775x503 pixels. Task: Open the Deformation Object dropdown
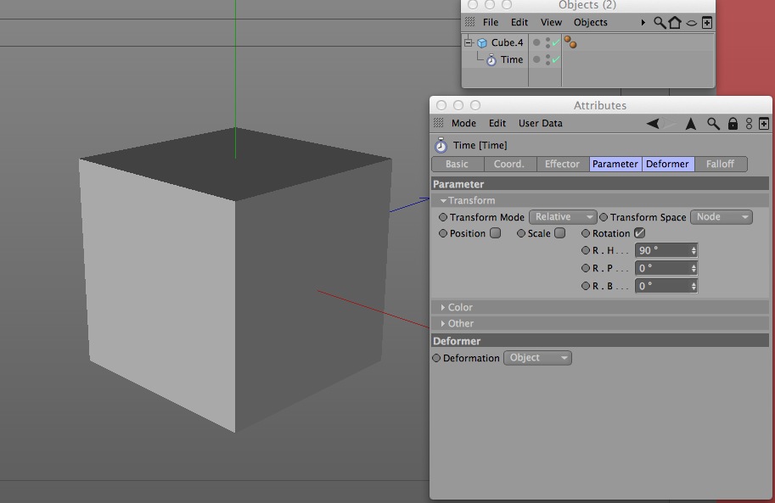pos(537,358)
